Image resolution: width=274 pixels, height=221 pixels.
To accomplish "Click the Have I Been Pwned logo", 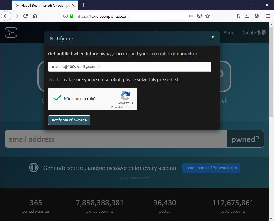I will coord(11,32).
